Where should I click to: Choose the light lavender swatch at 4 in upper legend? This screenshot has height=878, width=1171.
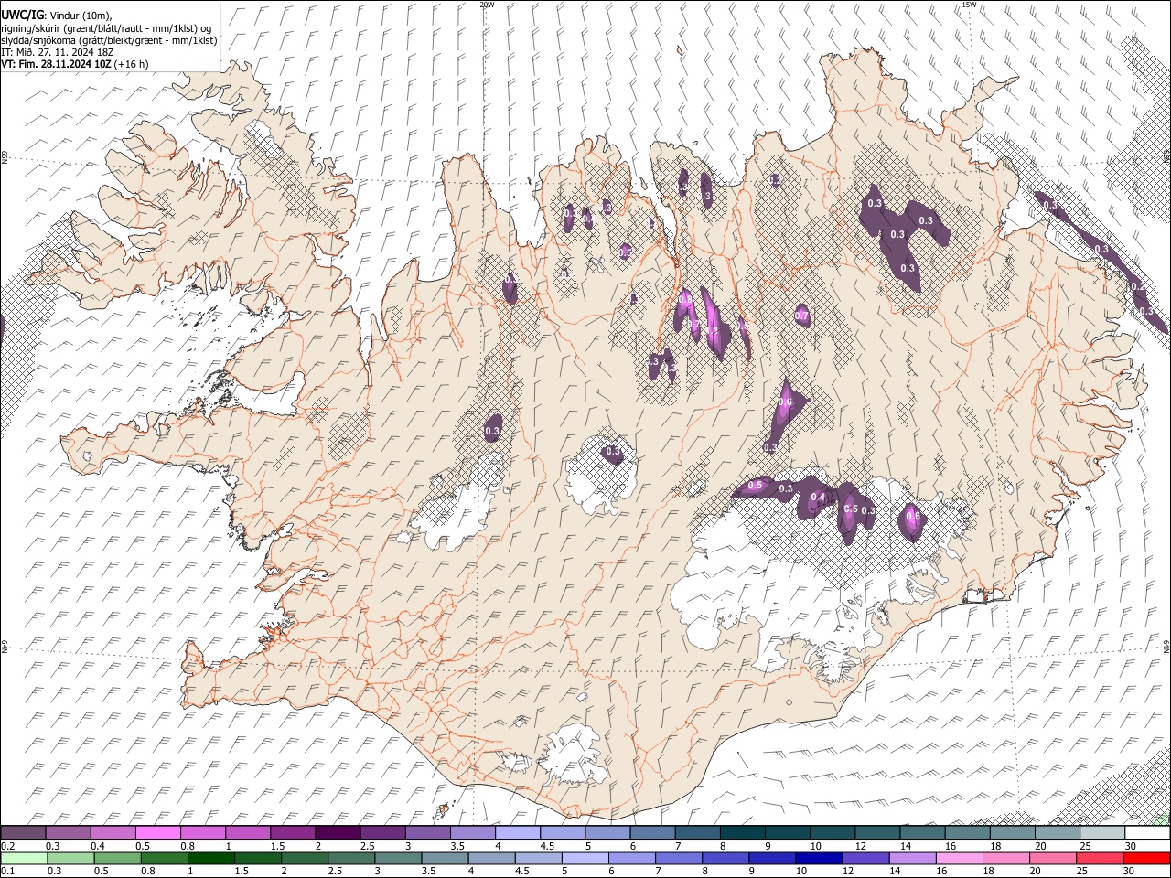[x=516, y=832]
